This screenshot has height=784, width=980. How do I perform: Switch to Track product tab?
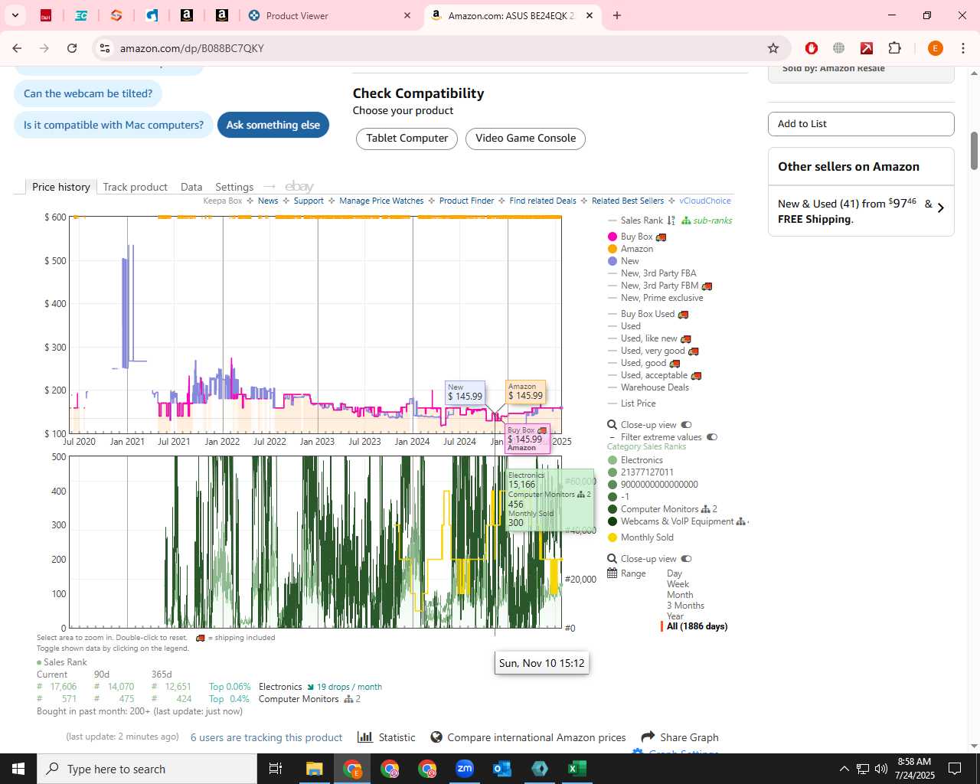click(135, 187)
